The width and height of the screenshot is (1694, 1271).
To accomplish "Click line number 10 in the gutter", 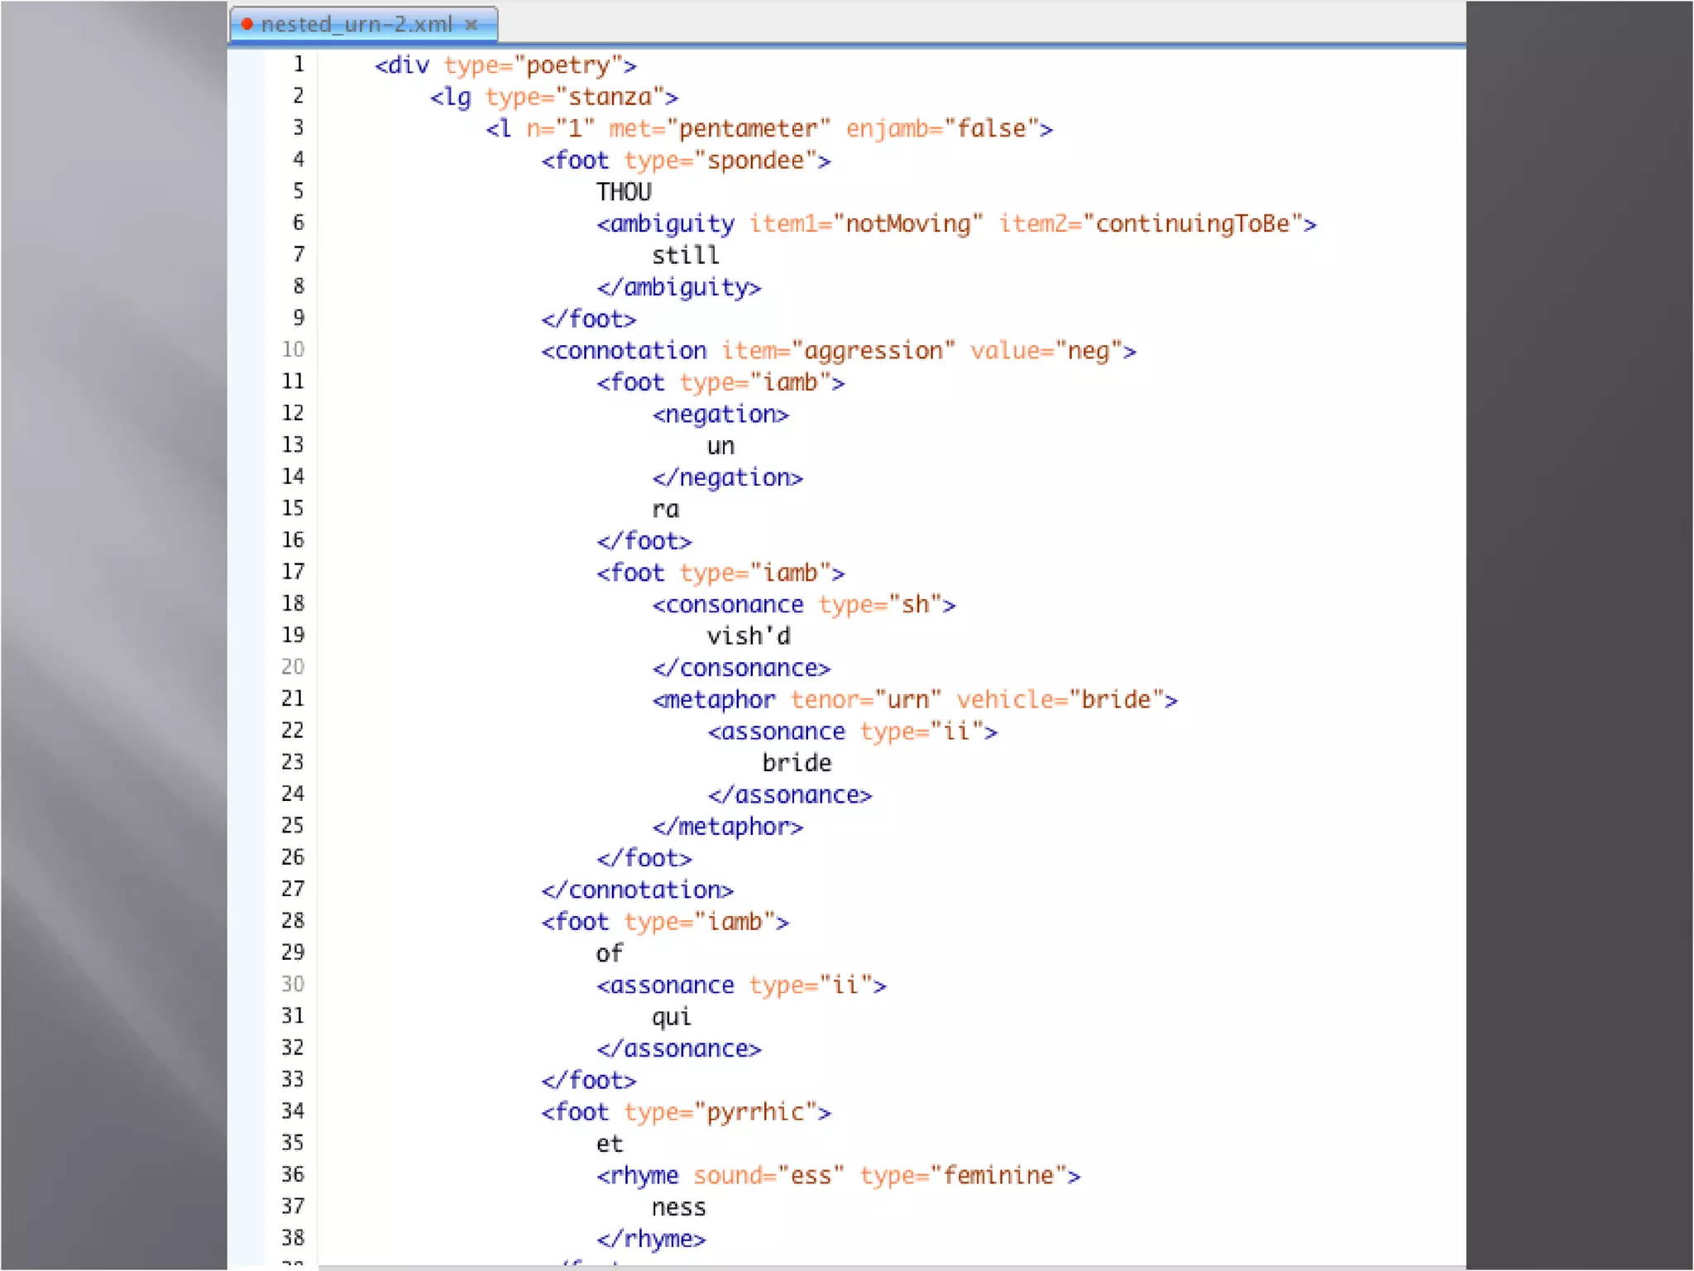I will (293, 349).
